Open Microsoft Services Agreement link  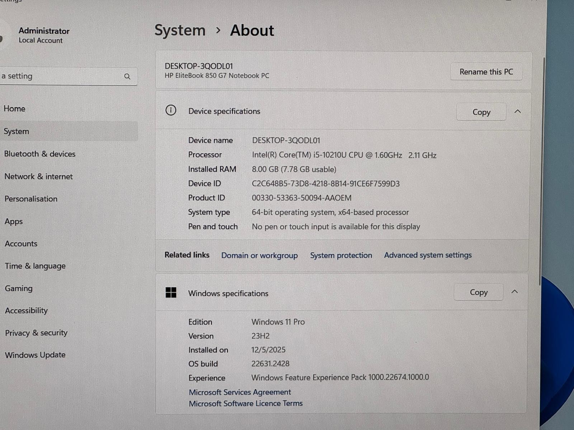240,392
